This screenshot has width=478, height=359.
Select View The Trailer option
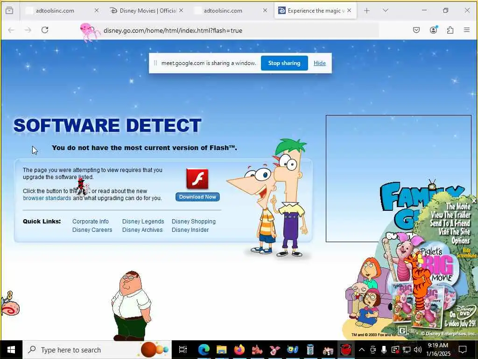coord(450,215)
